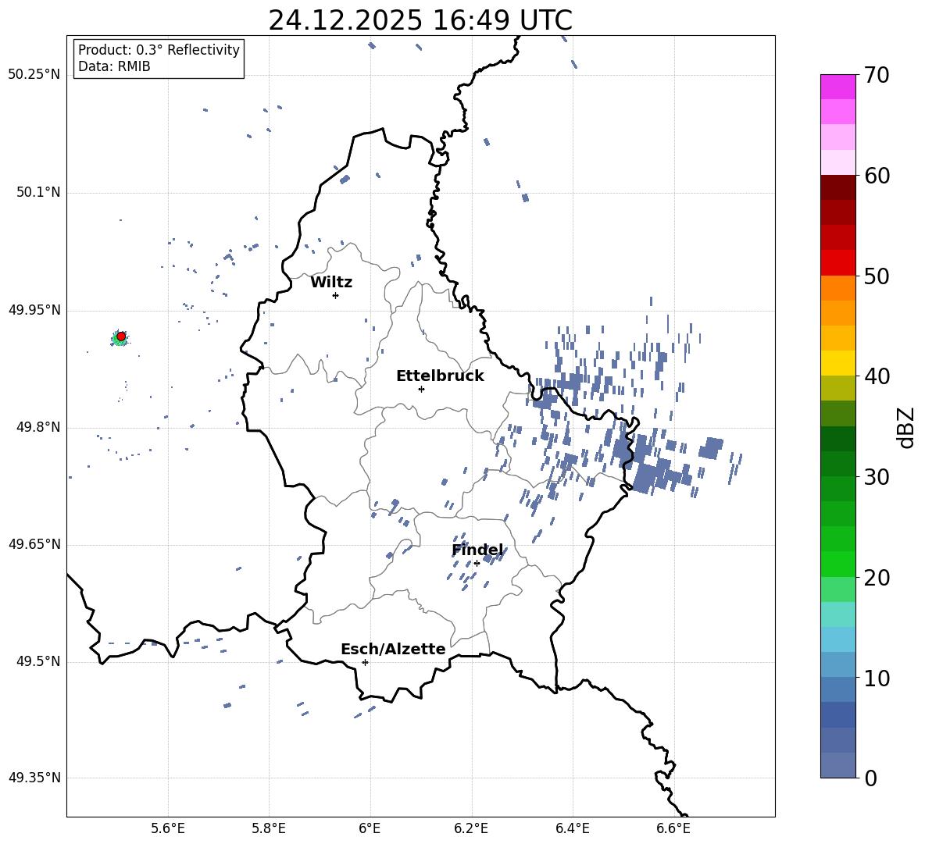Click the 49.95°N latitude label
The image size is (925, 844).
click(x=34, y=310)
